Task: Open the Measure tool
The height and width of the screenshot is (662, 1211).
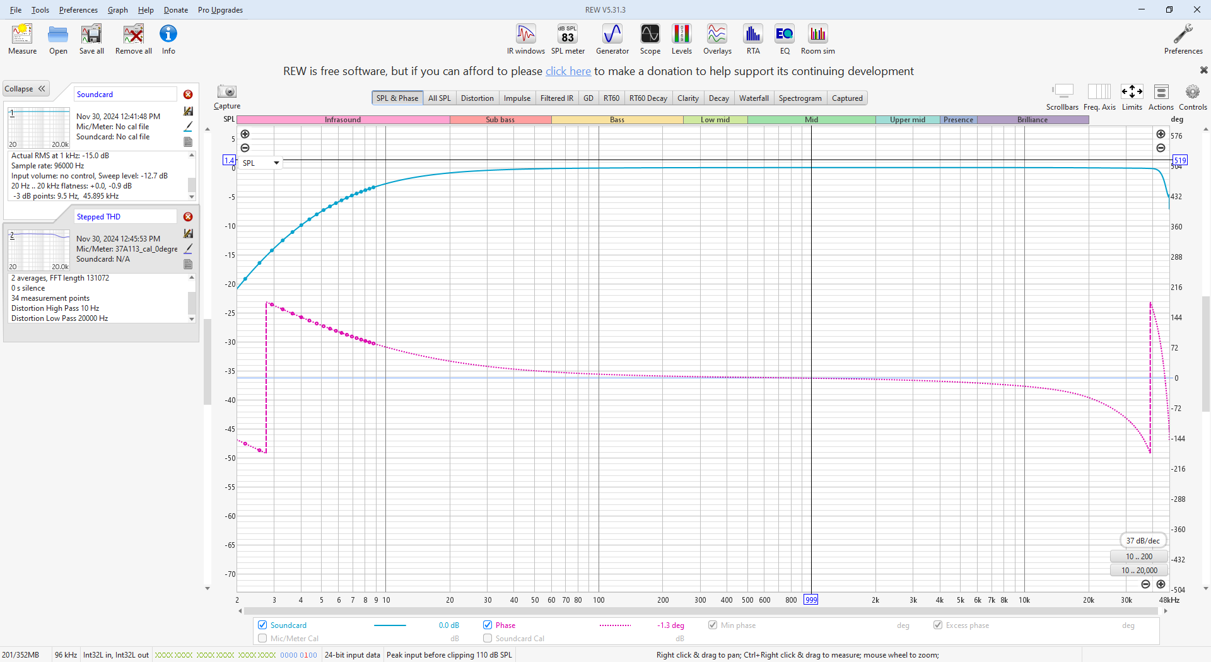Action: pos(22,39)
